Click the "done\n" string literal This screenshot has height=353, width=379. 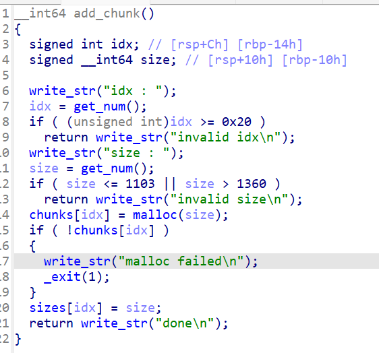point(185,323)
